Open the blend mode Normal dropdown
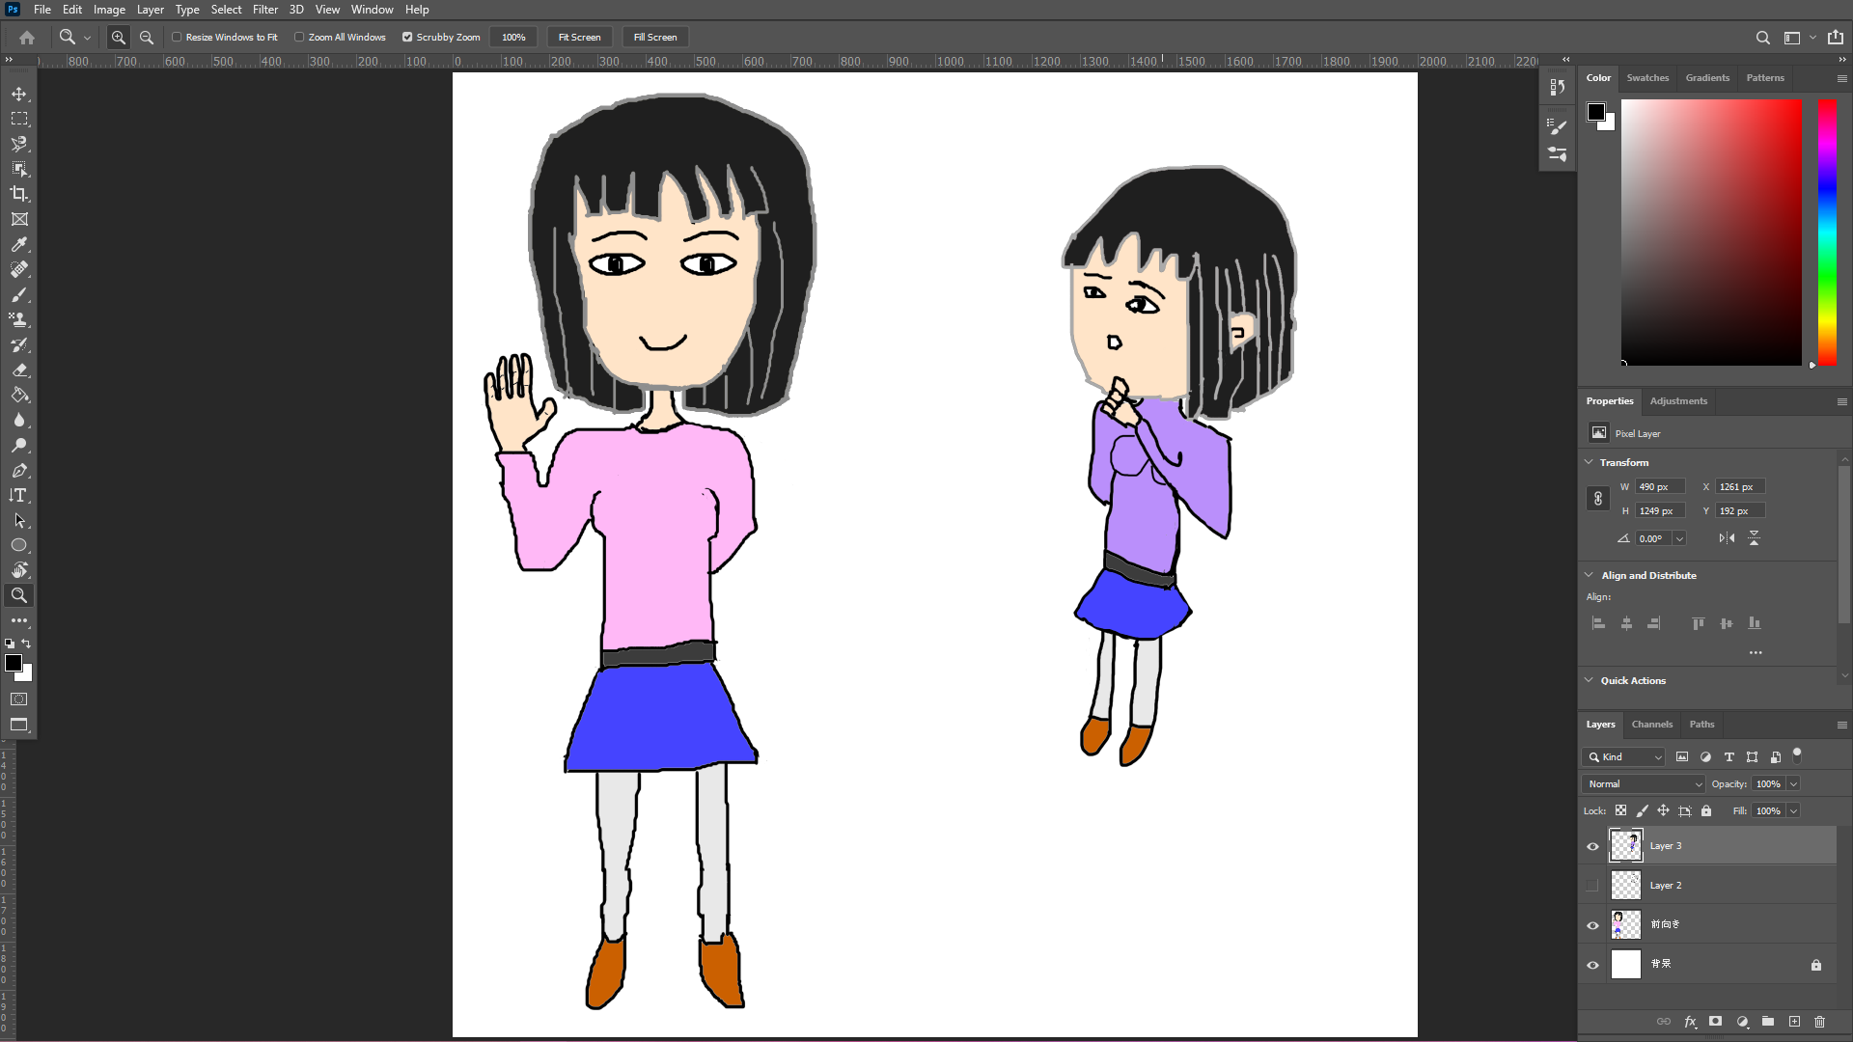 (x=1644, y=783)
